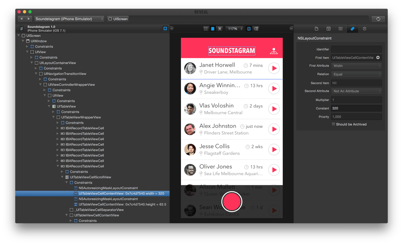
Task: Tap the big red record button
Action: click(x=232, y=201)
